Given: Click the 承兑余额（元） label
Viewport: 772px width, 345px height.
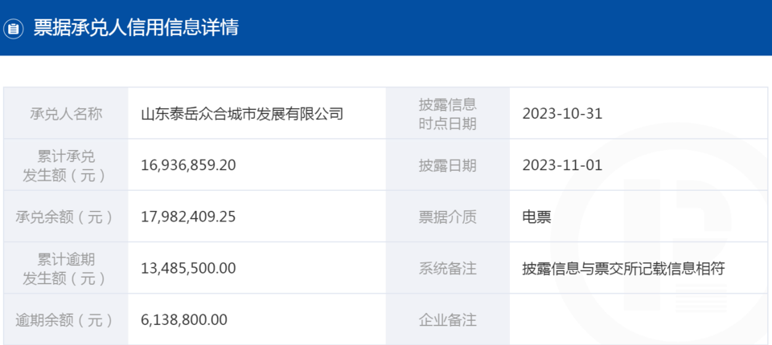Looking at the screenshot, I should [x=65, y=217].
